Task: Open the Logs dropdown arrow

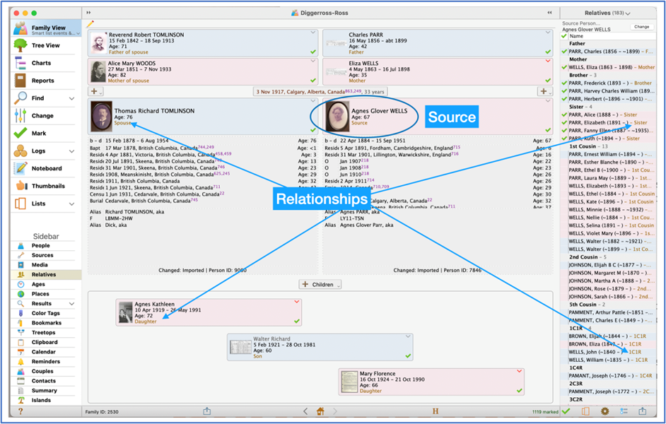Action: tap(71, 151)
